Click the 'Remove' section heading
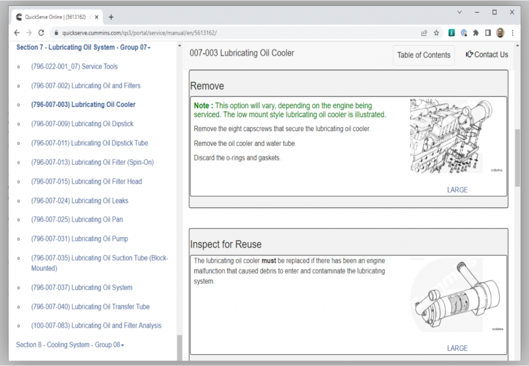This screenshot has height=366, width=529. tap(207, 86)
